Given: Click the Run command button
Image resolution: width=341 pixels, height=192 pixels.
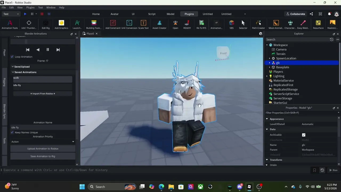Looking at the screenshot, I should click(333, 170).
